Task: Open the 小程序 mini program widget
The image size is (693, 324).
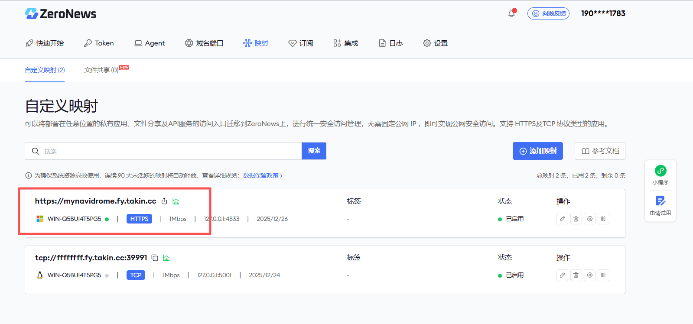Action: pyautogui.click(x=660, y=175)
